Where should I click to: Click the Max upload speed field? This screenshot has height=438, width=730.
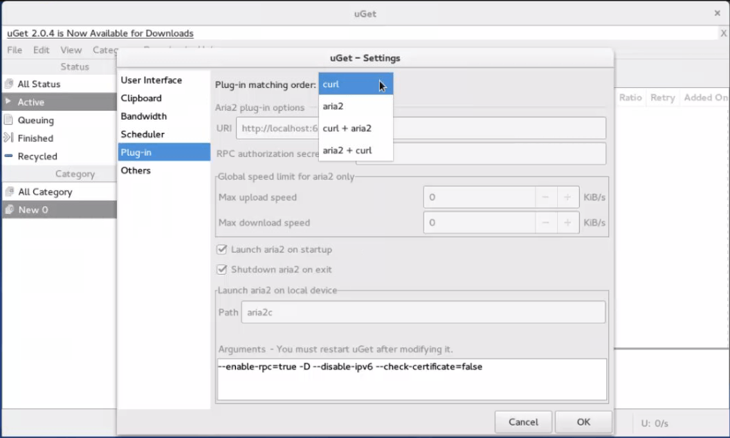pyautogui.click(x=480, y=197)
